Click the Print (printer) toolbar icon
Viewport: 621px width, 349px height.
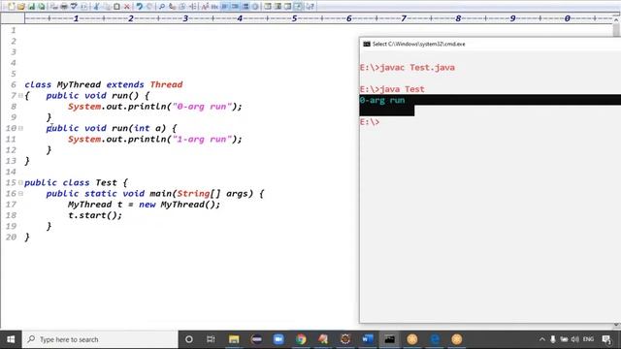pos(64,7)
